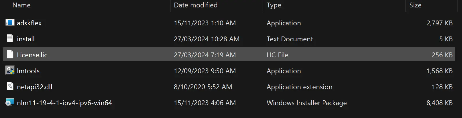Sort files by Date modified column
The image size is (462, 118).
196,5
